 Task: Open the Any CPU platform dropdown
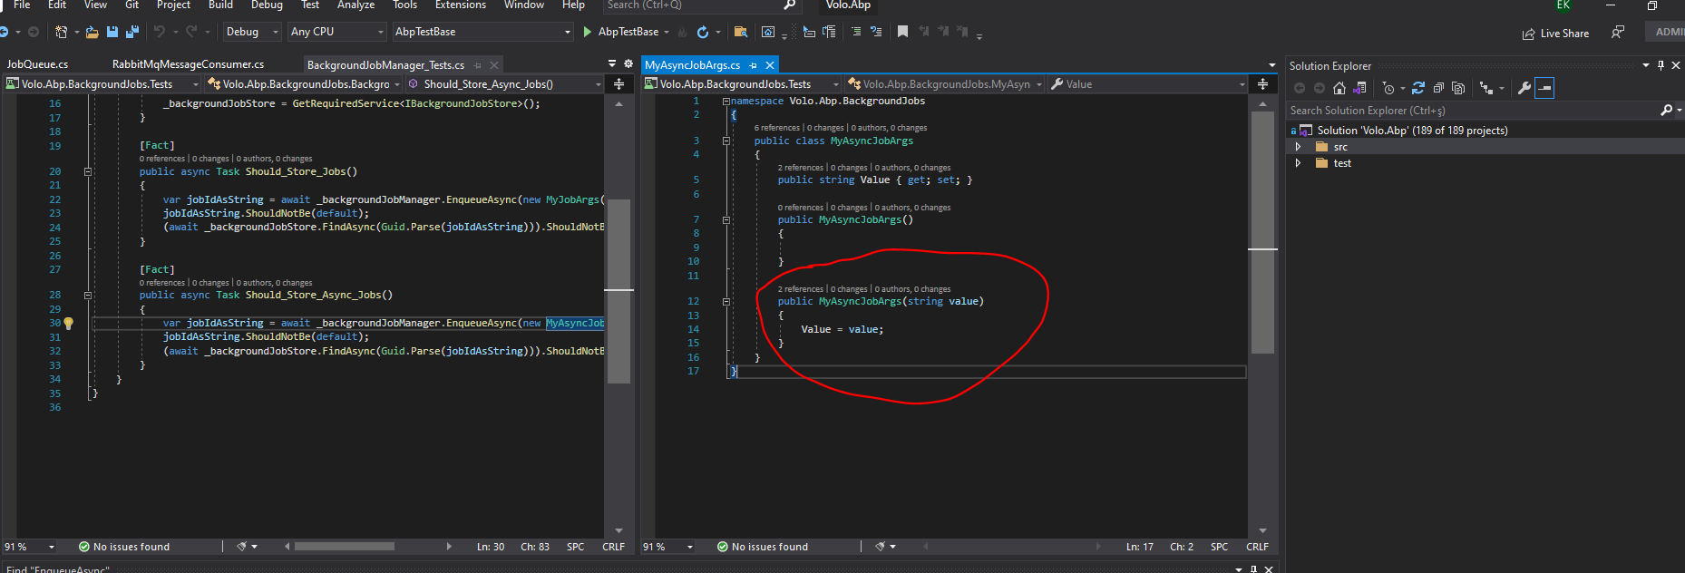pyautogui.click(x=336, y=32)
